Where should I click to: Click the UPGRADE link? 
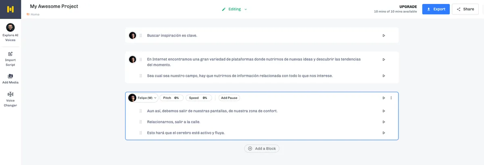408,6
